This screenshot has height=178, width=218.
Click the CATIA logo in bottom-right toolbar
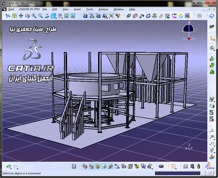[210, 166]
